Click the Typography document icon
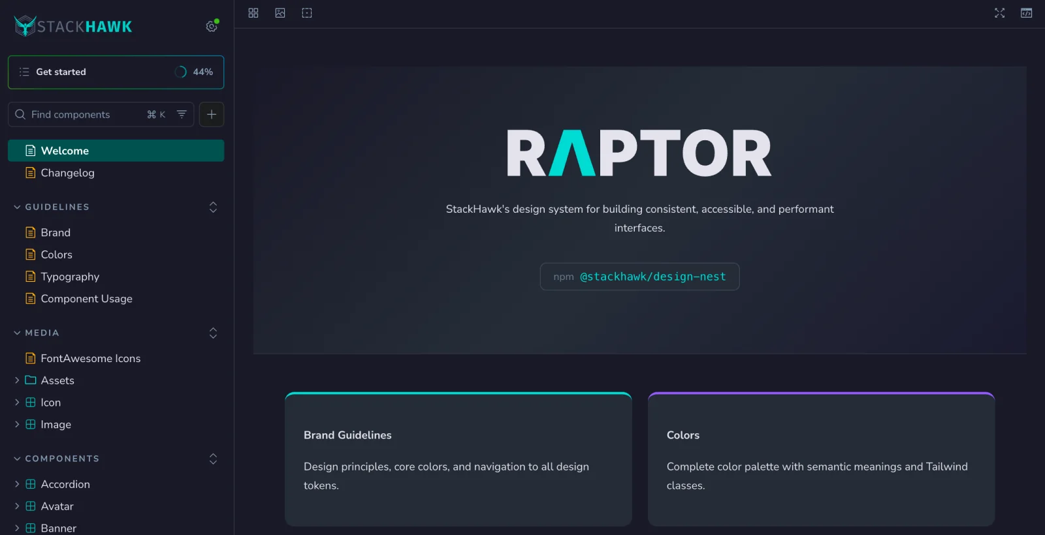This screenshot has width=1045, height=535. (x=30, y=277)
